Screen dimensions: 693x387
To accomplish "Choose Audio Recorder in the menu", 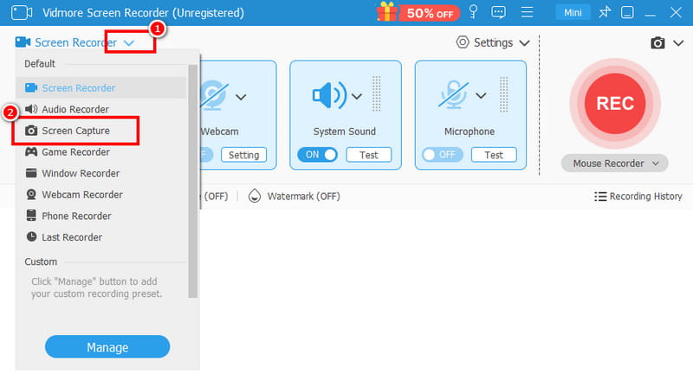I will click(75, 109).
